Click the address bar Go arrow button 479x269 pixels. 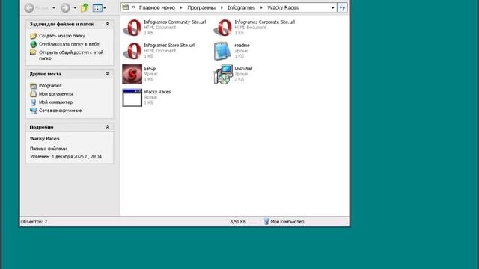(342, 7)
